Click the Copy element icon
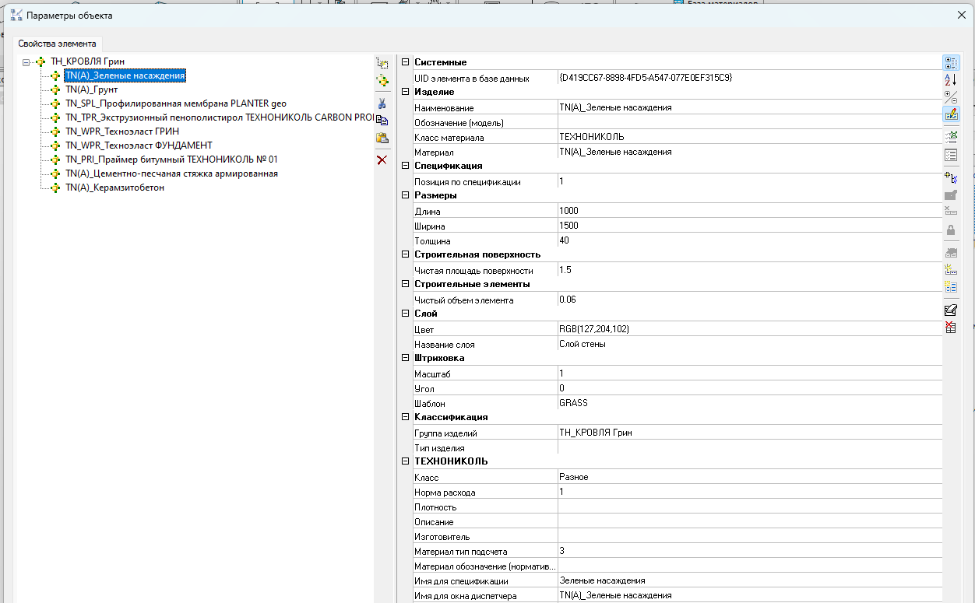The image size is (975, 603). pos(382,121)
